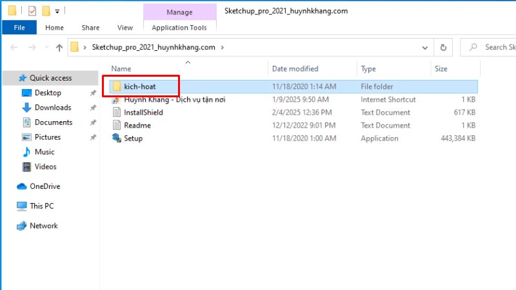Click the Refresh button beside address bar

(x=443, y=47)
